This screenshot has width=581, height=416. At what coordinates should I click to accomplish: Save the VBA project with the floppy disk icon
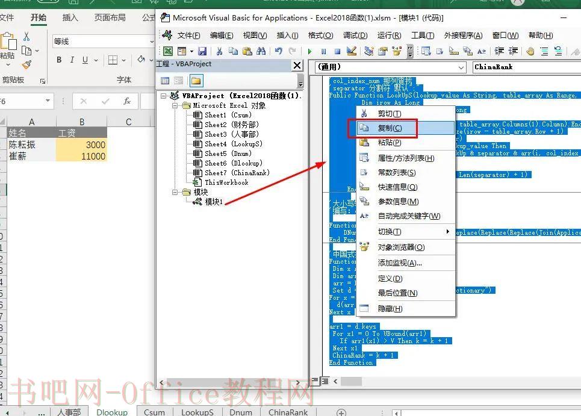202,51
